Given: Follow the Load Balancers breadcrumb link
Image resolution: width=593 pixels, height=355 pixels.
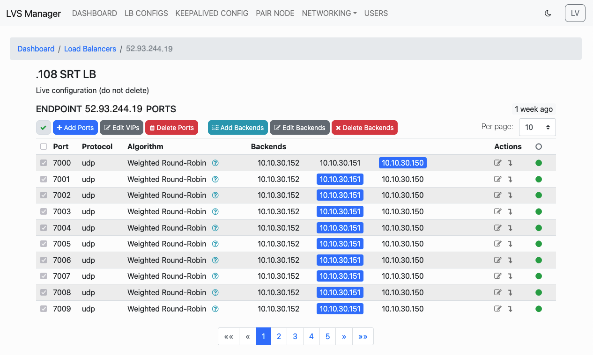Looking at the screenshot, I should [x=90, y=49].
